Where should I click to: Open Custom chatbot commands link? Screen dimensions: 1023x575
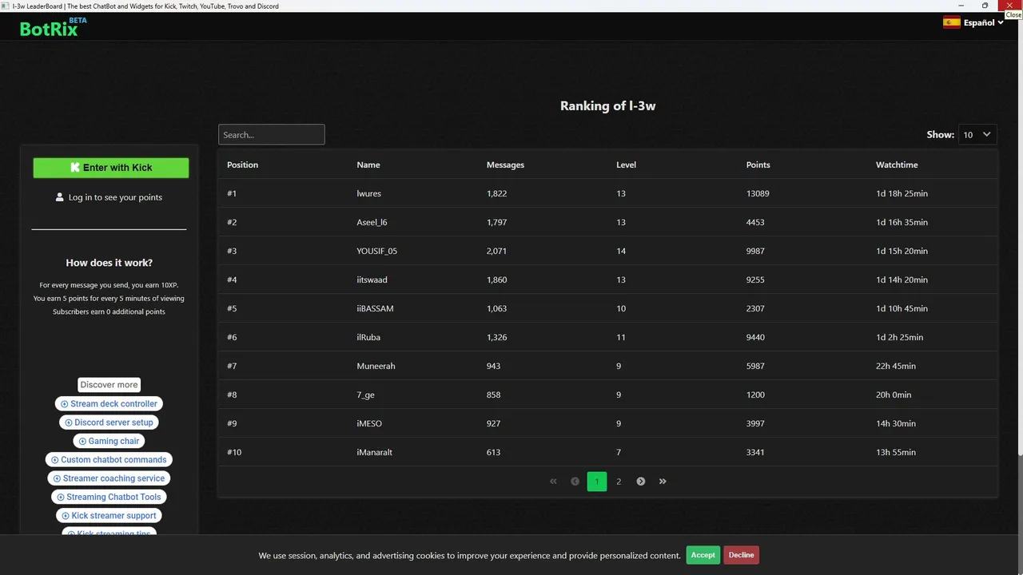tap(109, 460)
